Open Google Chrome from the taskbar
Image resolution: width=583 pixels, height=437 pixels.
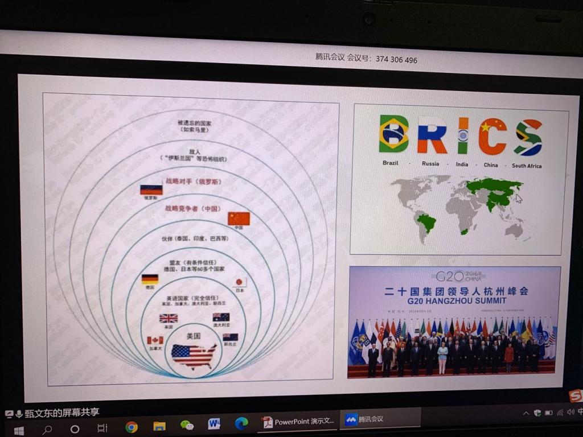pos(132,427)
